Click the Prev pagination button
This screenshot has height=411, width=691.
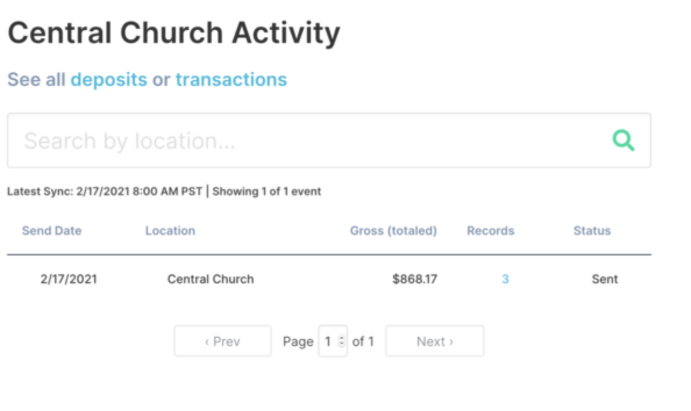(222, 341)
